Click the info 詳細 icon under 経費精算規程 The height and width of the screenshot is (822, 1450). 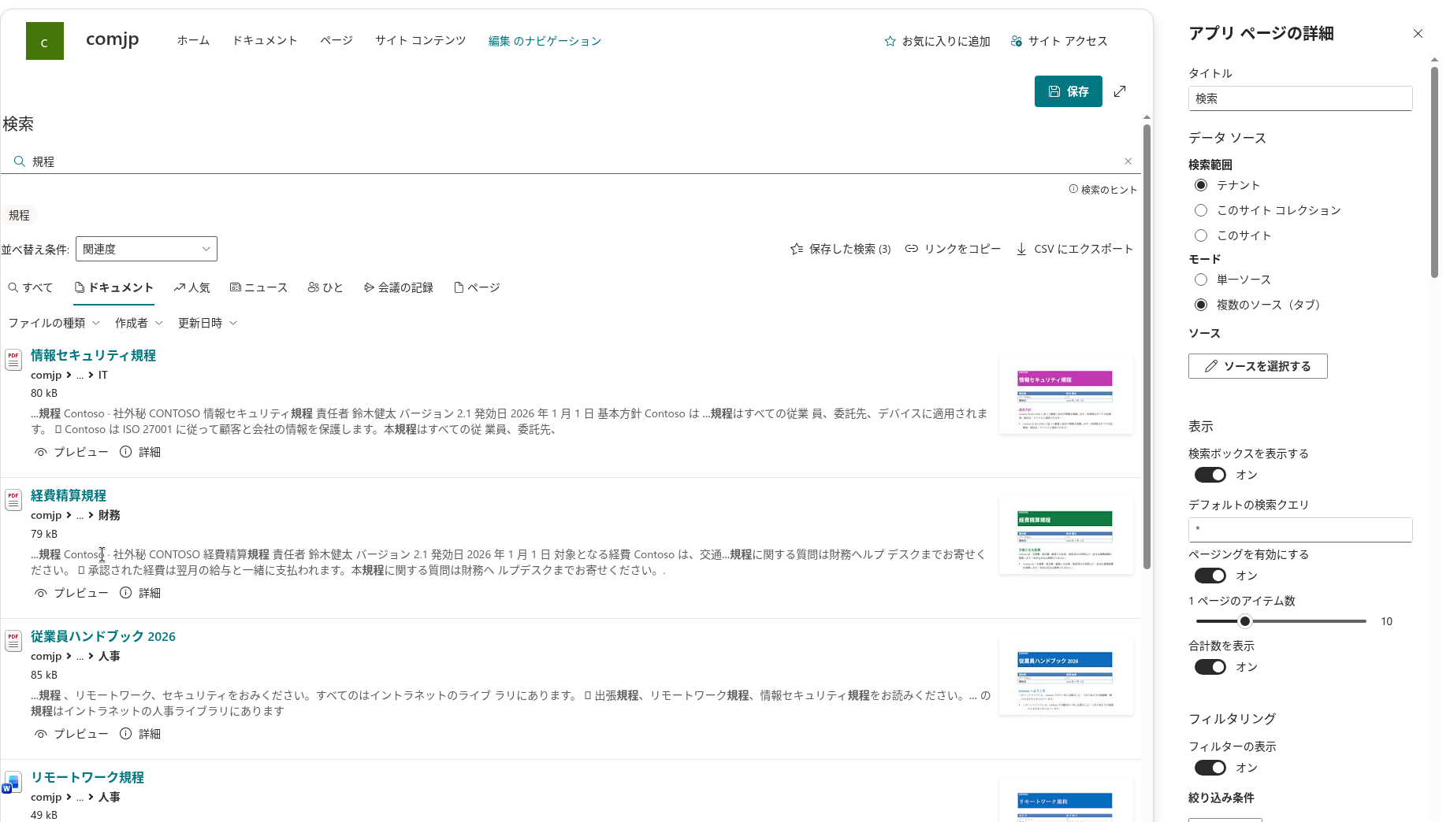click(x=125, y=593)
